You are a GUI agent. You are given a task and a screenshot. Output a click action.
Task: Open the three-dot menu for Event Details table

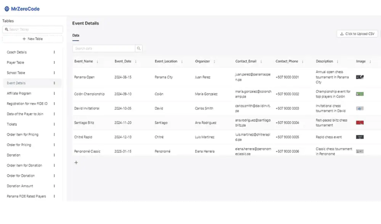[54, 83]
